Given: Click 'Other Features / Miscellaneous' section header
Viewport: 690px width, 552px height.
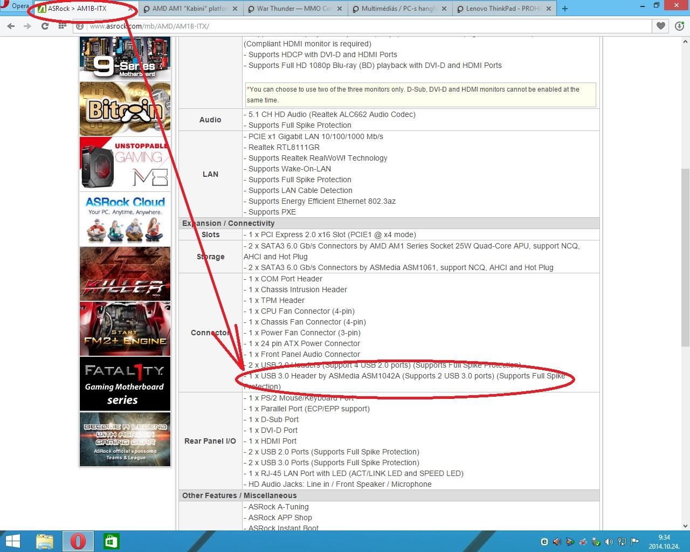Looking at the screenshot, I should [239, 495].
